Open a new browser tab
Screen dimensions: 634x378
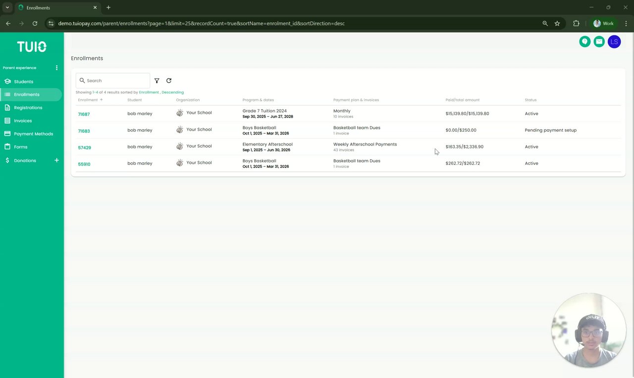(x=108, y=7)
